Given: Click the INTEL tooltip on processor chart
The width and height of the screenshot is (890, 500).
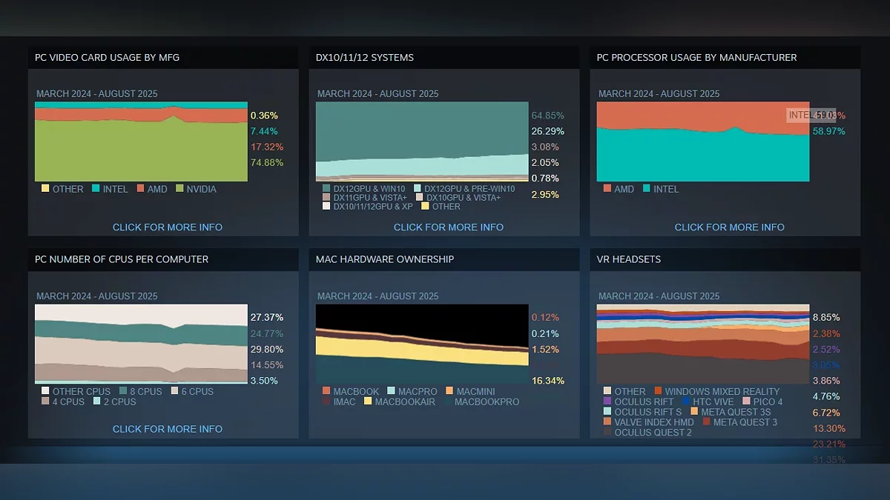Looking at the screenshot, I should [810, 115].
